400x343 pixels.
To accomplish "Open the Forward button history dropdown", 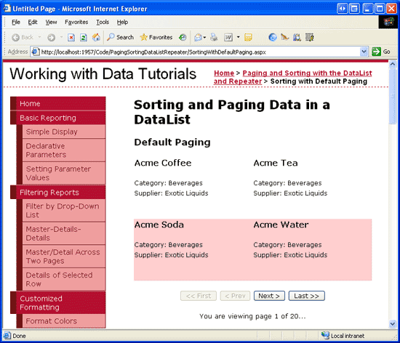I will click(61, 37).
